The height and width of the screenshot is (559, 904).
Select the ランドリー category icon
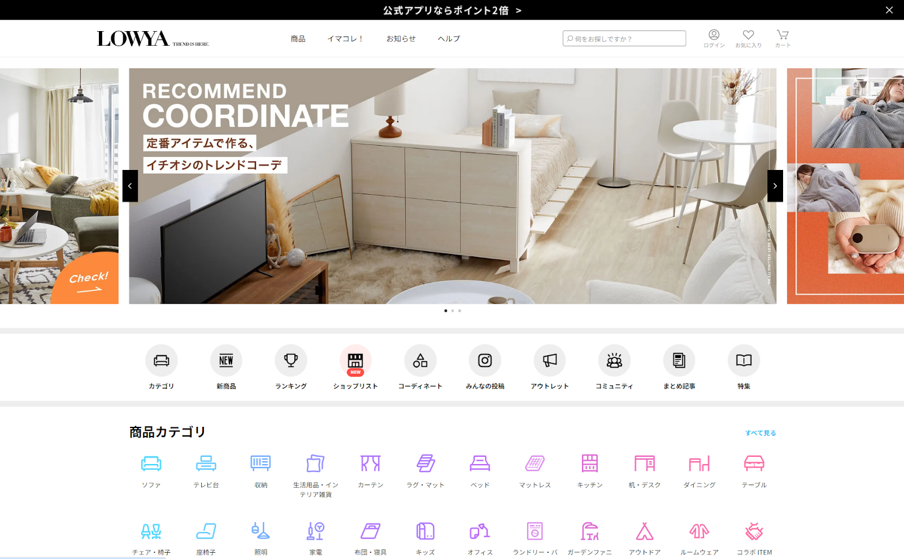point(534,531)
